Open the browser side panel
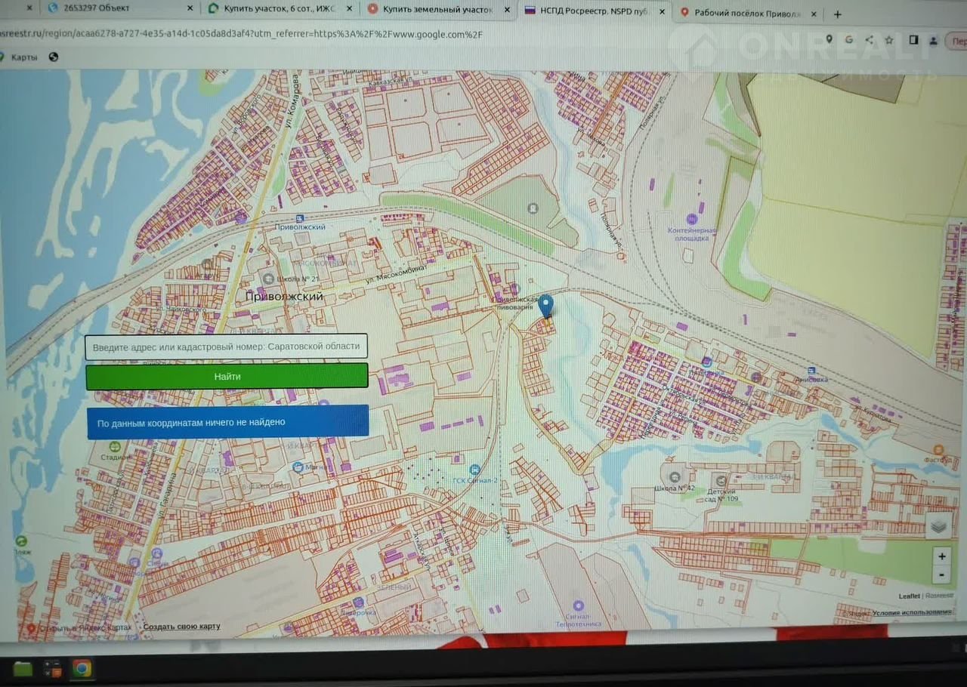The image size is (967, 687). pos(913,40)
